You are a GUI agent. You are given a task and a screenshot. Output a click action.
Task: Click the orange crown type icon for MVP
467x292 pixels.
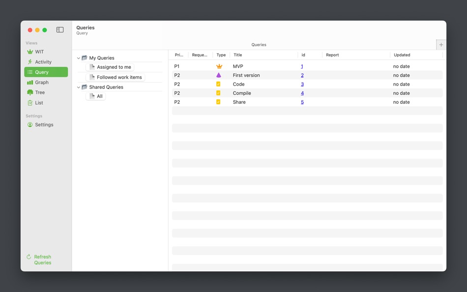219,66
